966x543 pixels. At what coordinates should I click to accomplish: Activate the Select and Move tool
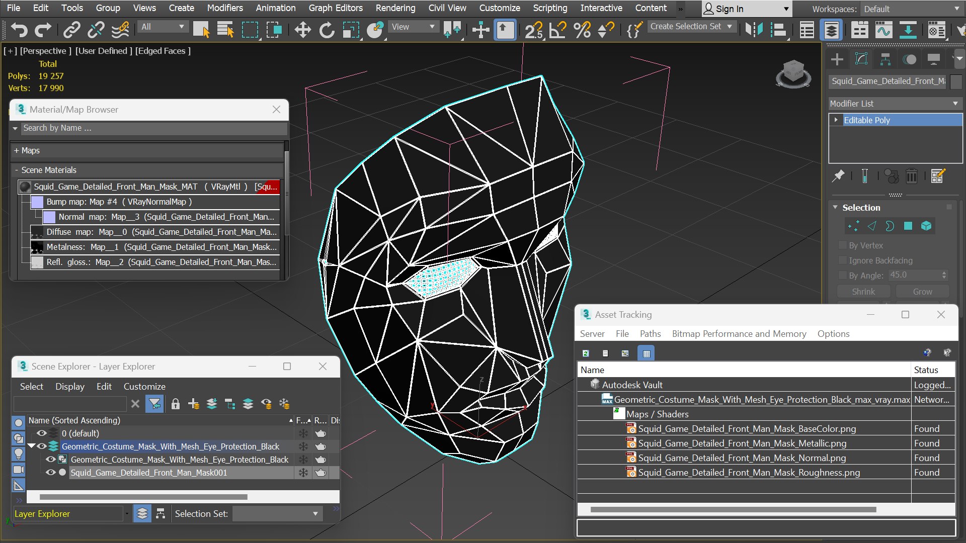[x=302, y=30]
